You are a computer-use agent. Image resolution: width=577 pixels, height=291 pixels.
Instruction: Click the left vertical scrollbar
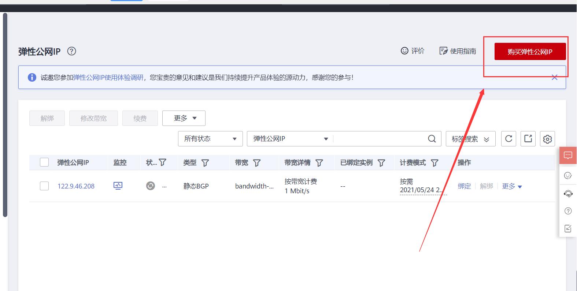point(5,115)
